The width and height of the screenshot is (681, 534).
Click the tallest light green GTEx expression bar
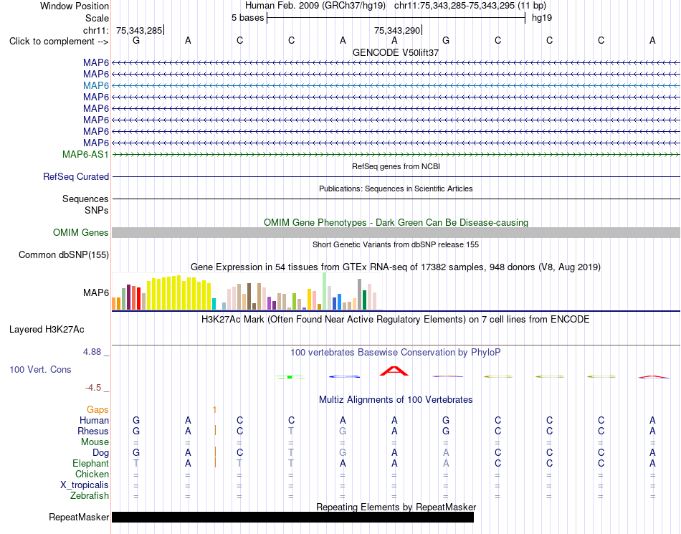[x=325, y=291]
